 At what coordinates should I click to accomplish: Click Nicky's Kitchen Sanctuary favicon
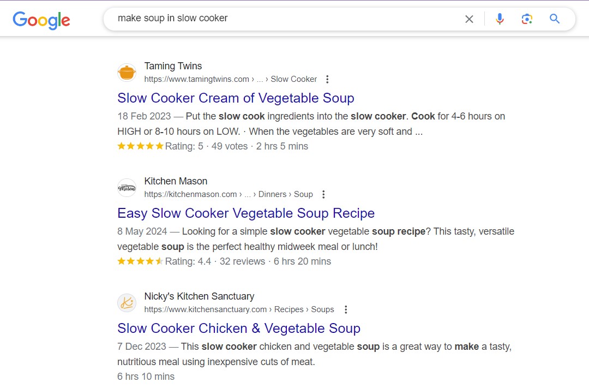(127, 303)
